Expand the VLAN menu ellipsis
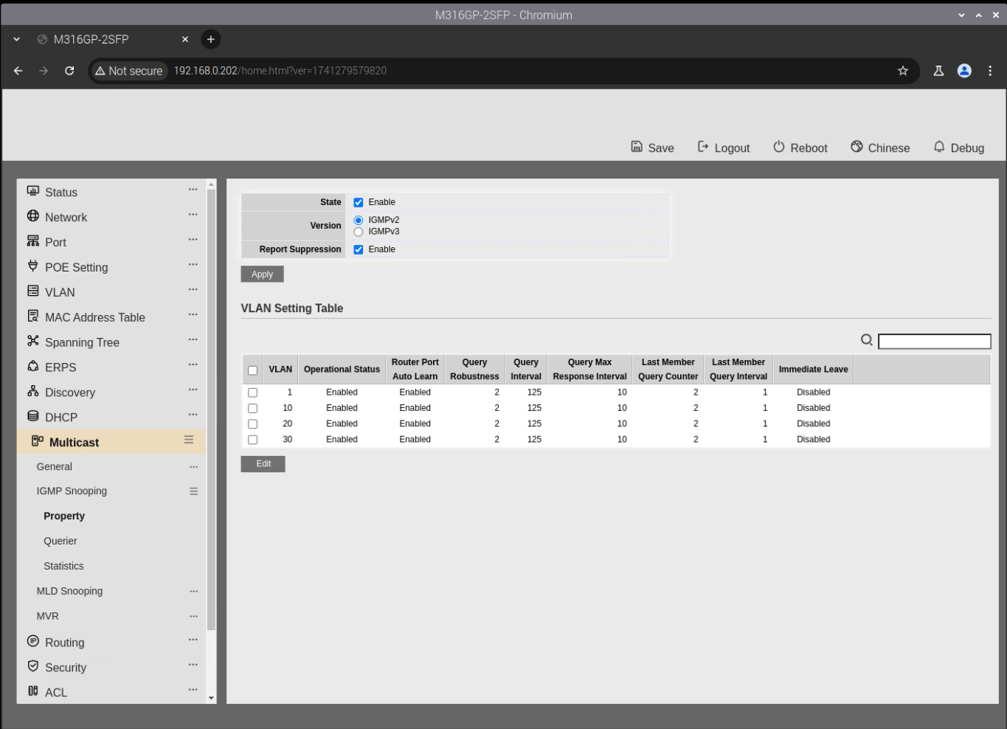The height and width of the screenshot is (729, 1007). 193,290
